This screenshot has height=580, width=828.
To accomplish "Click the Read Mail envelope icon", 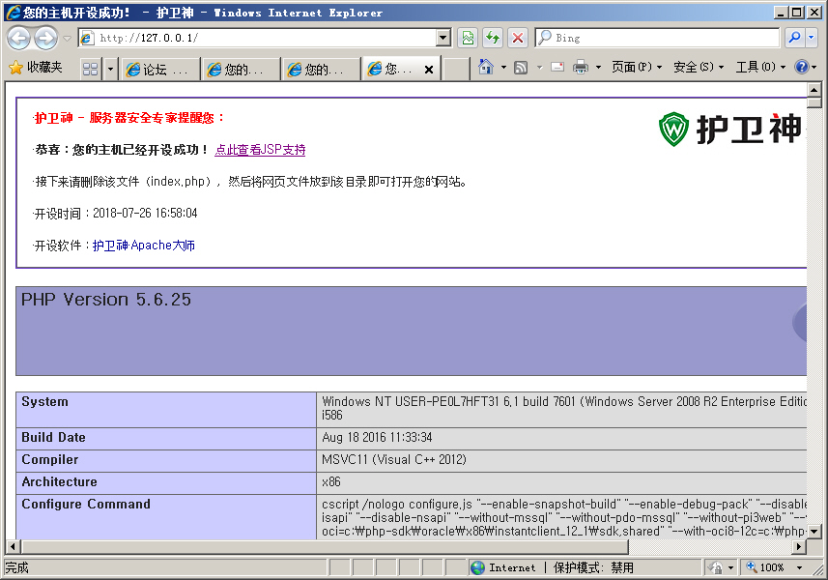I will 557,68.
